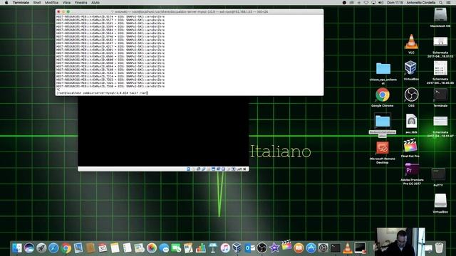
Task: Open the Modifica menu
Action: tap(51, 3)
